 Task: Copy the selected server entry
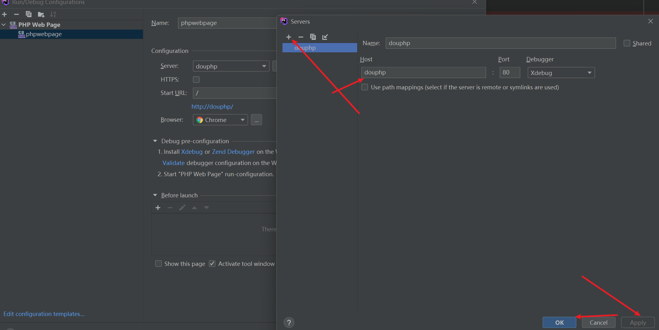(313, 37)
